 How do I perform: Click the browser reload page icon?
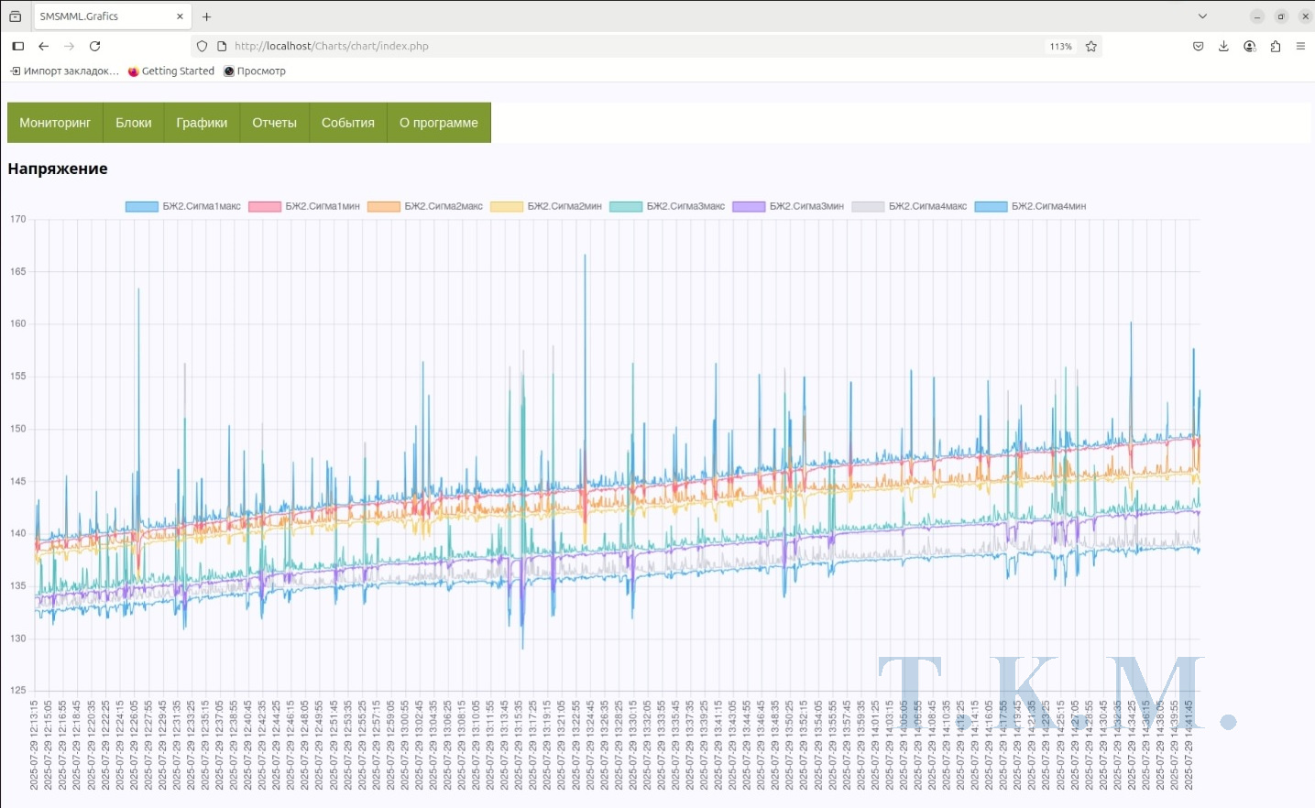click(94, 46)
